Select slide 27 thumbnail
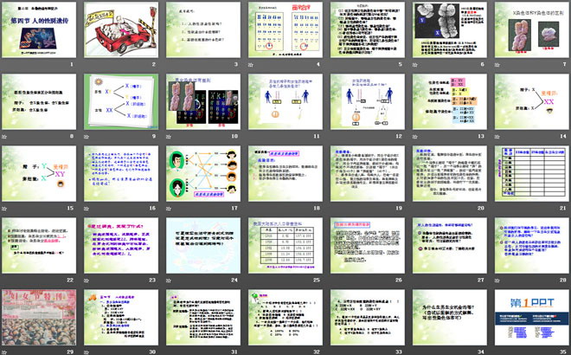 (x=450, y=245)
